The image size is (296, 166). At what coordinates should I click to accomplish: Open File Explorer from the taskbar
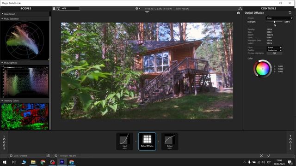[33, 162]
